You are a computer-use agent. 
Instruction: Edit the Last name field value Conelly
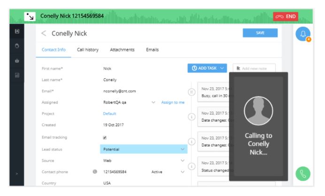point(110,80)
